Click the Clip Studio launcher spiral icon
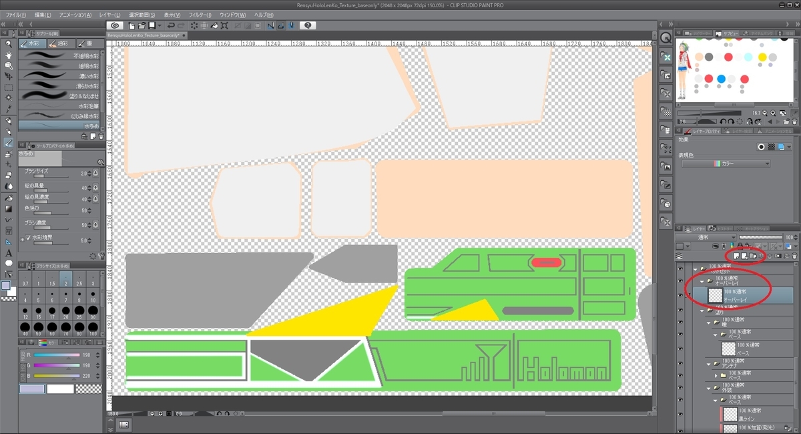801x434 pixels. 115,25
